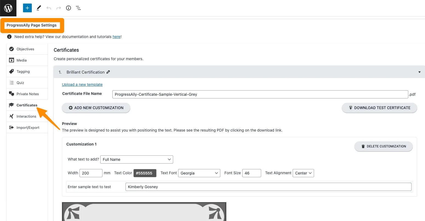The image size is (425, 221).
Task: Open the Text Alignment Center dropdown
Action: tap(303, 173)
